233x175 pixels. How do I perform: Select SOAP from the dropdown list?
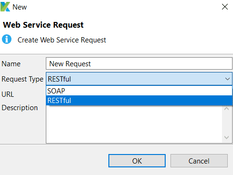139,91
